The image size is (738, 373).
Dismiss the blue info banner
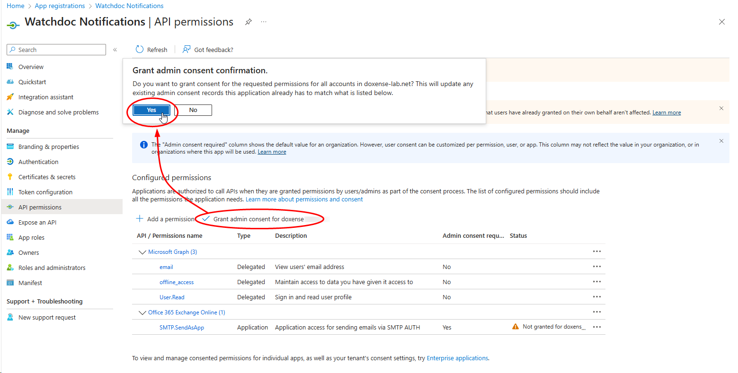pyautogui.click(x=721, y=141)
